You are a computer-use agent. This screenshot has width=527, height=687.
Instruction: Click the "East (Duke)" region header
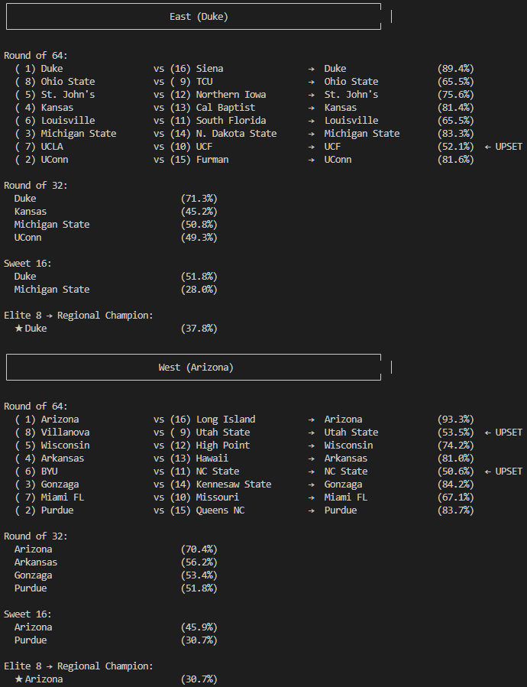coord(199,17)
